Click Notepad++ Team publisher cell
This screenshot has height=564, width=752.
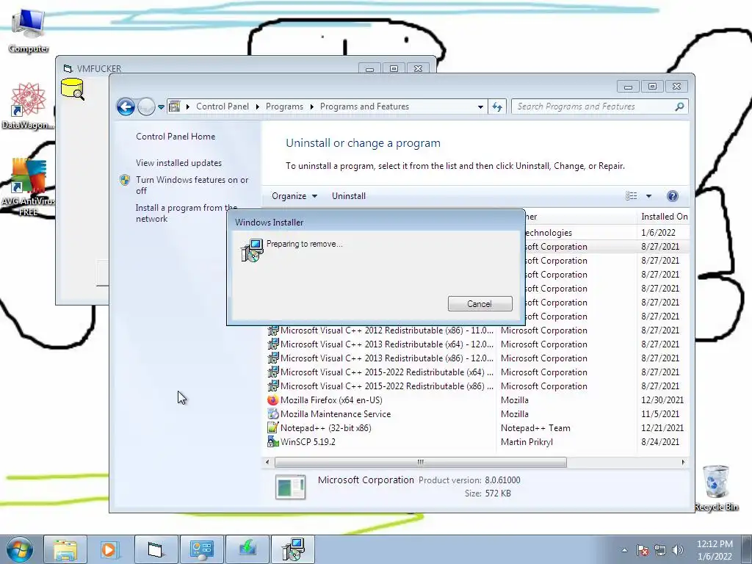coord(535,428)
